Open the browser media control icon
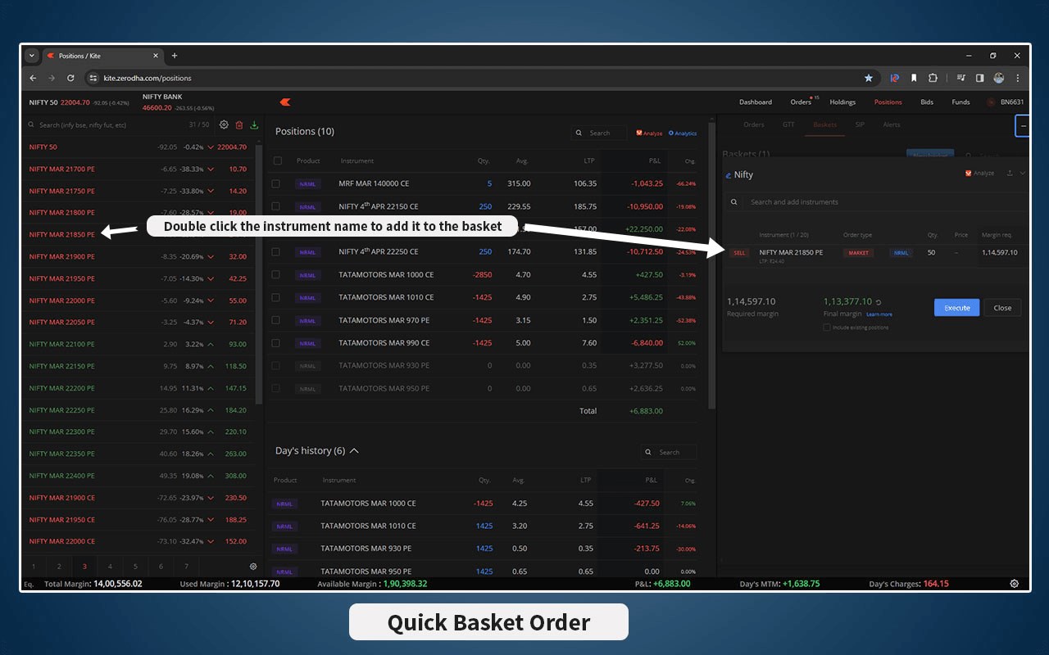Viewport: 1049px width, 655px height. click(960, 78)
